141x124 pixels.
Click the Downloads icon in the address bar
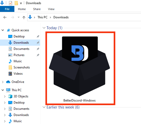coord(30,17)
